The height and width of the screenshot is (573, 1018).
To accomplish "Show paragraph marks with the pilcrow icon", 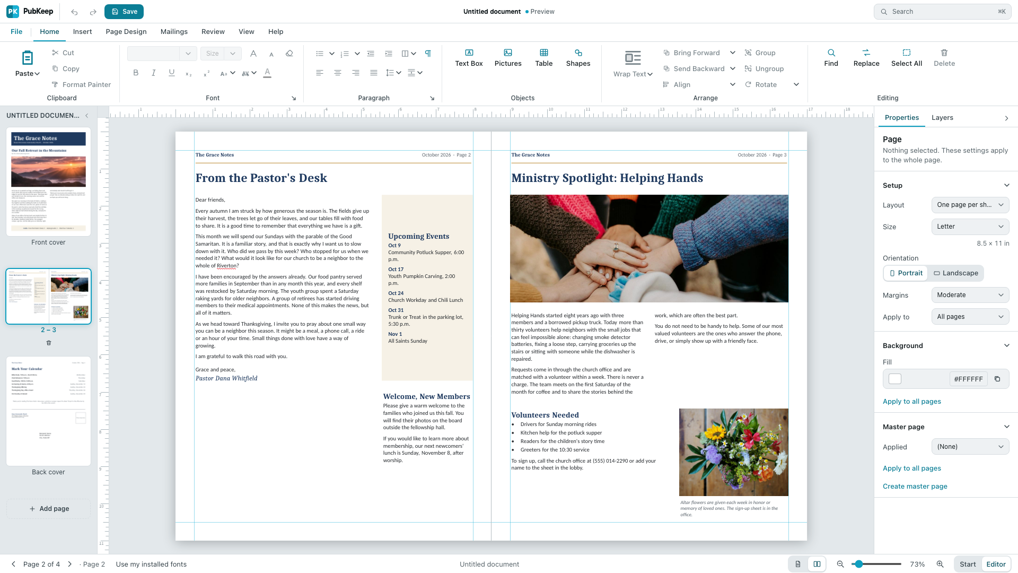I will [428, 53].
